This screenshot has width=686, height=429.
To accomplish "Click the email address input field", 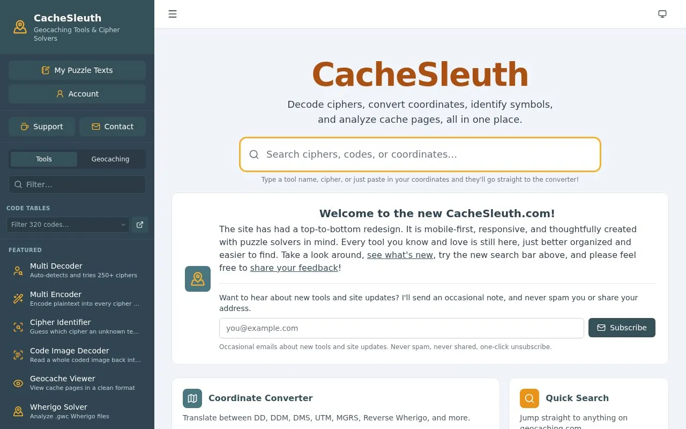I will 401,328.
